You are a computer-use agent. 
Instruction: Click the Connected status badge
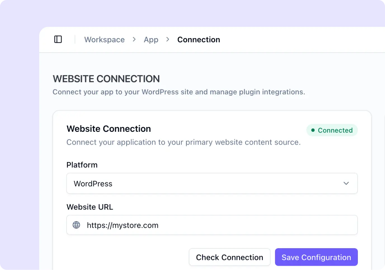pos(332,130)
